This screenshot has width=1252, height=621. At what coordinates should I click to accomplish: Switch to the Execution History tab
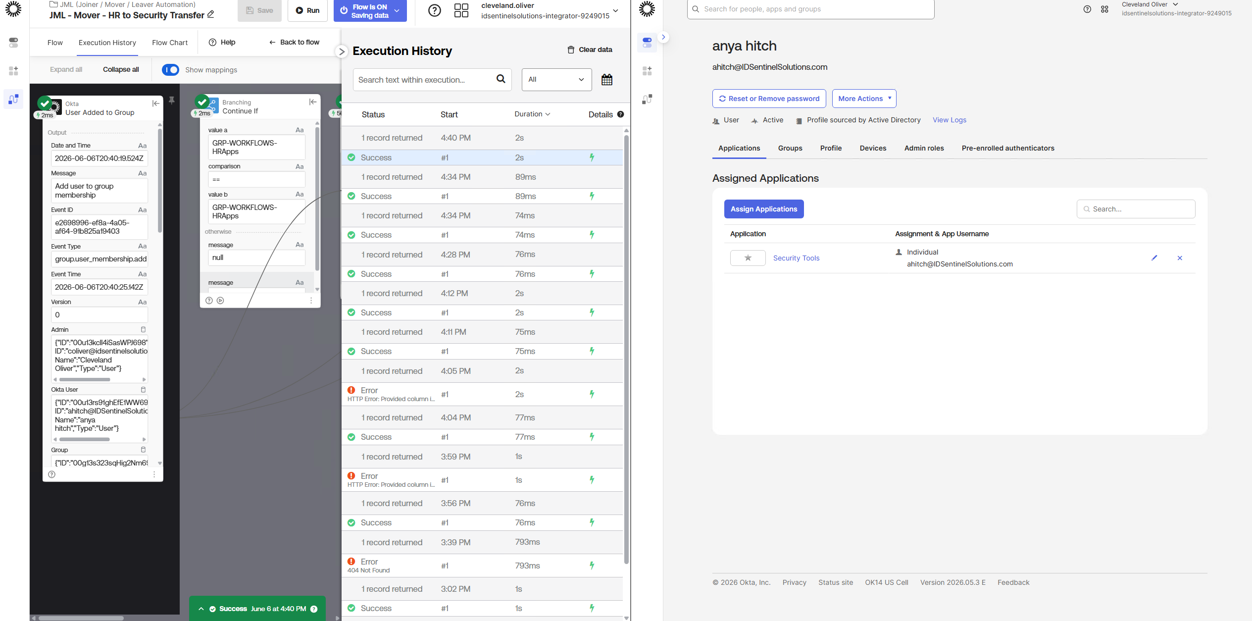[x=107, y=43]
